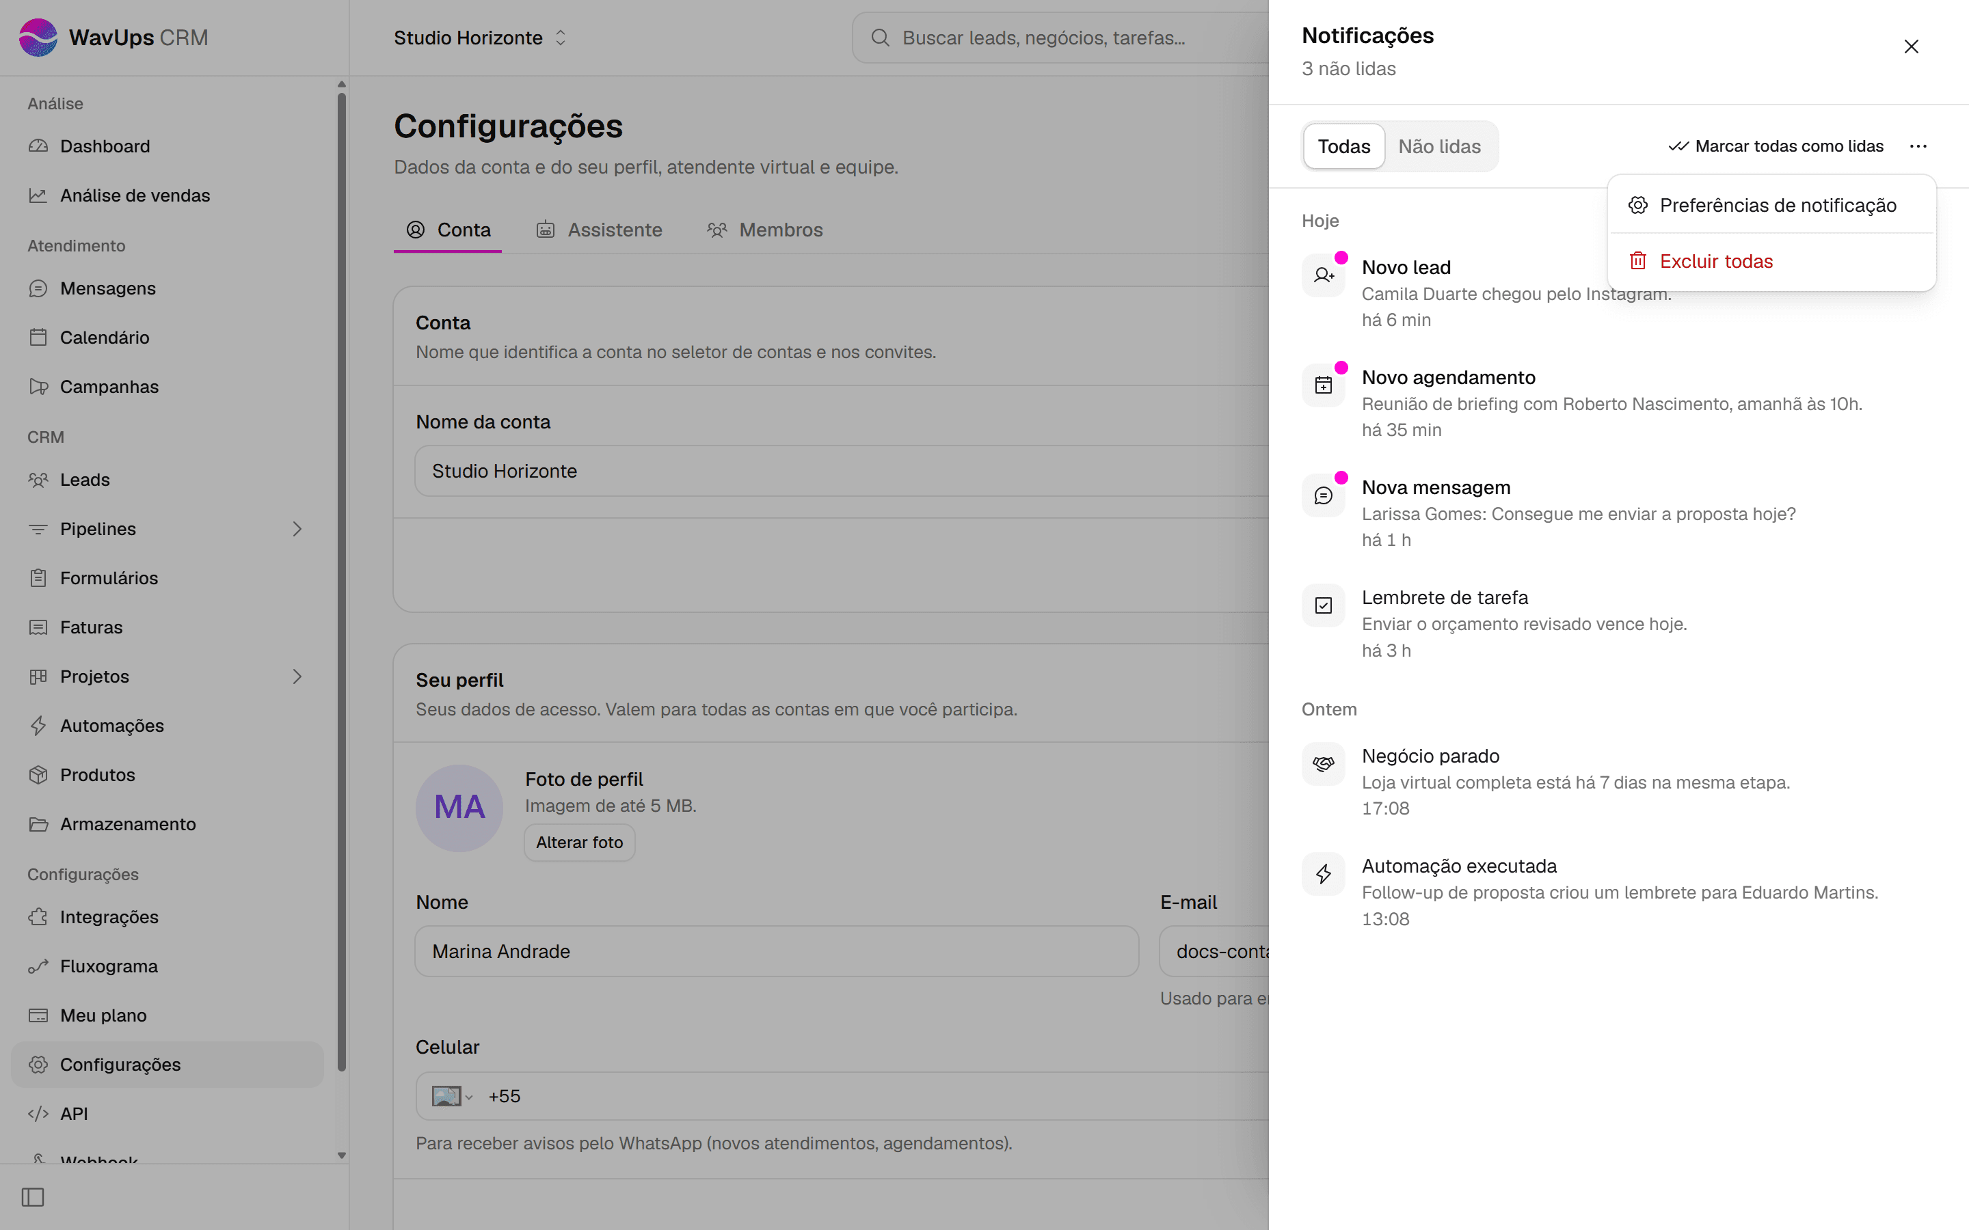Image resolution: width=1969 pixels, height=1230 pixels.
Task: Open Produtos in the sidebar
Action: coord(167,776)
